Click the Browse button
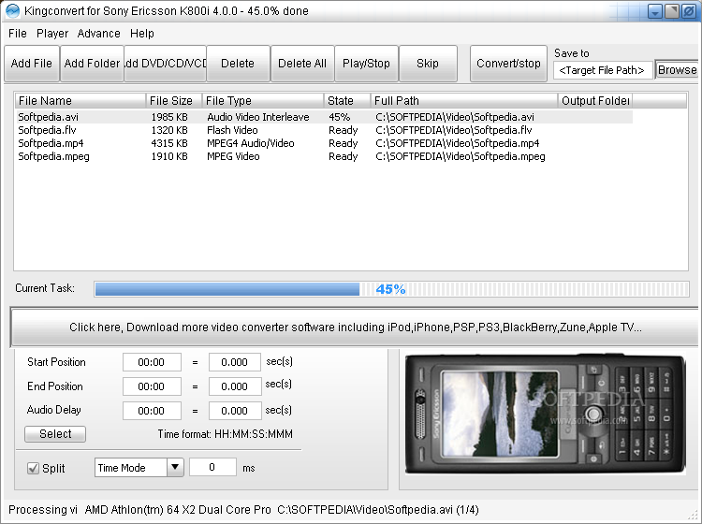The height and width of the screenshot is (524, 702). click(677, 70)
